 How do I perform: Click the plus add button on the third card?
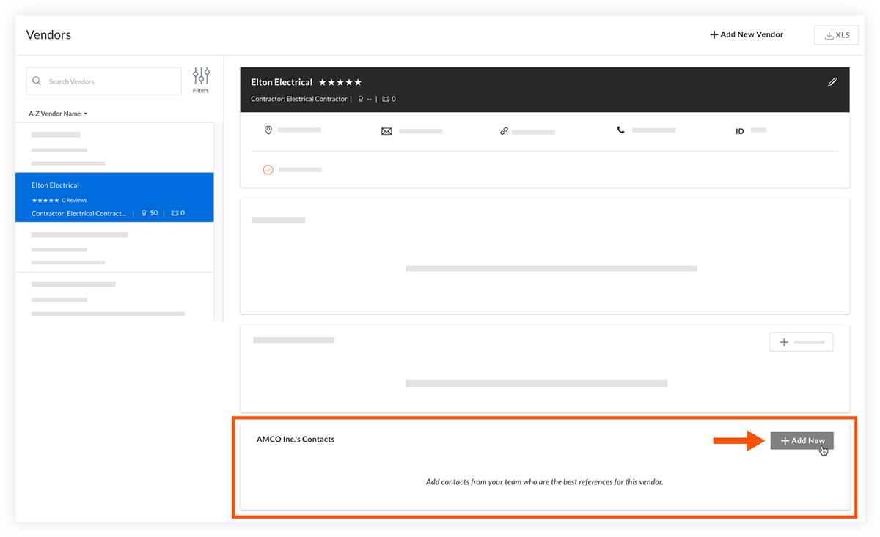(801, 341)
